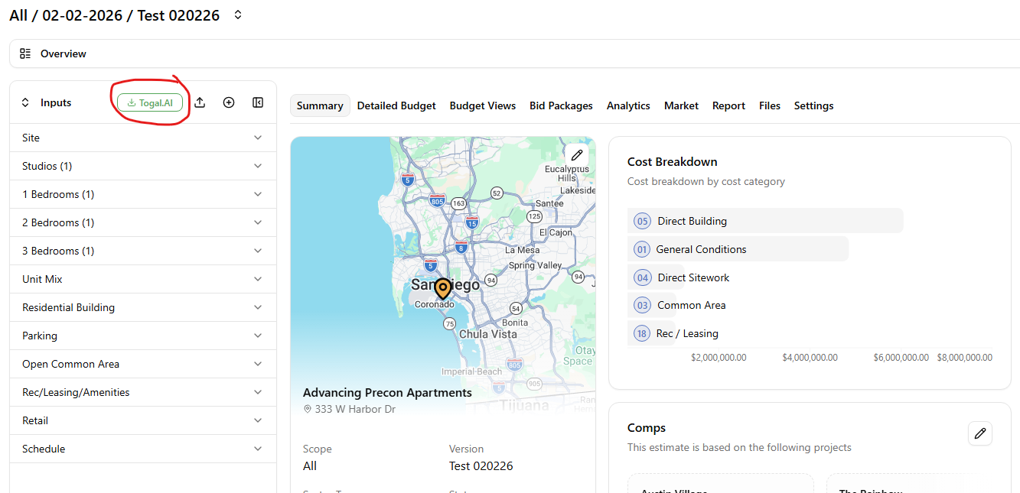
Task: Open the Bid Packages tab
Action: tap(561, 105)
